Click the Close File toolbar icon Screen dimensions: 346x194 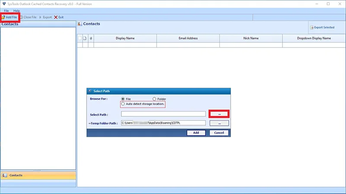click(22, 17)
